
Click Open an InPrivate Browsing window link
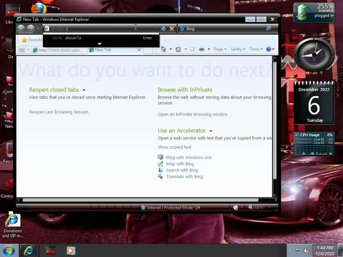[193, 114]
